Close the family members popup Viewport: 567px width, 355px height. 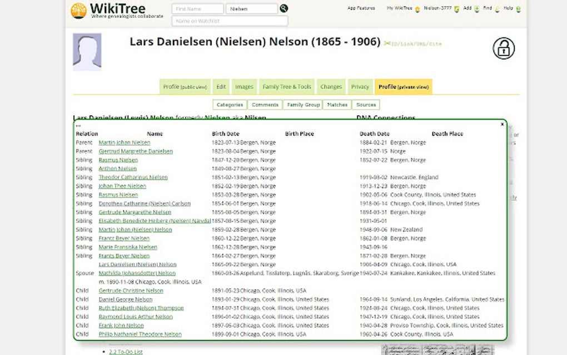[501, 124]
